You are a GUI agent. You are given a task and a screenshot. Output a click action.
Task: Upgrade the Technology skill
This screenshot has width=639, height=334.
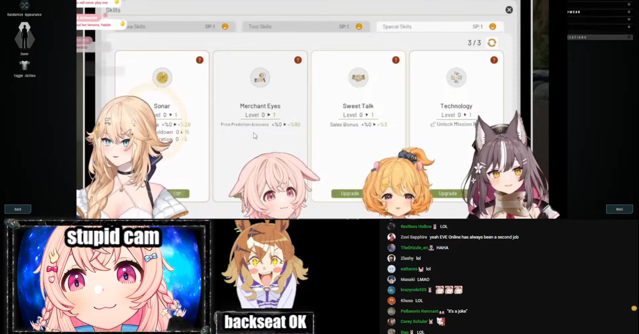pyautogui.click(x=448, y=193)
